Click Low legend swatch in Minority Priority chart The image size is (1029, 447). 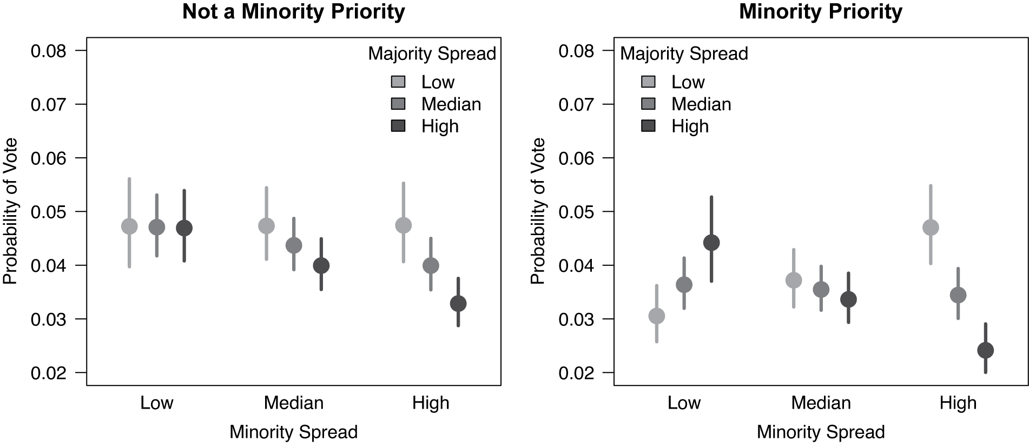pyautogui.click(x=648, y=82)
